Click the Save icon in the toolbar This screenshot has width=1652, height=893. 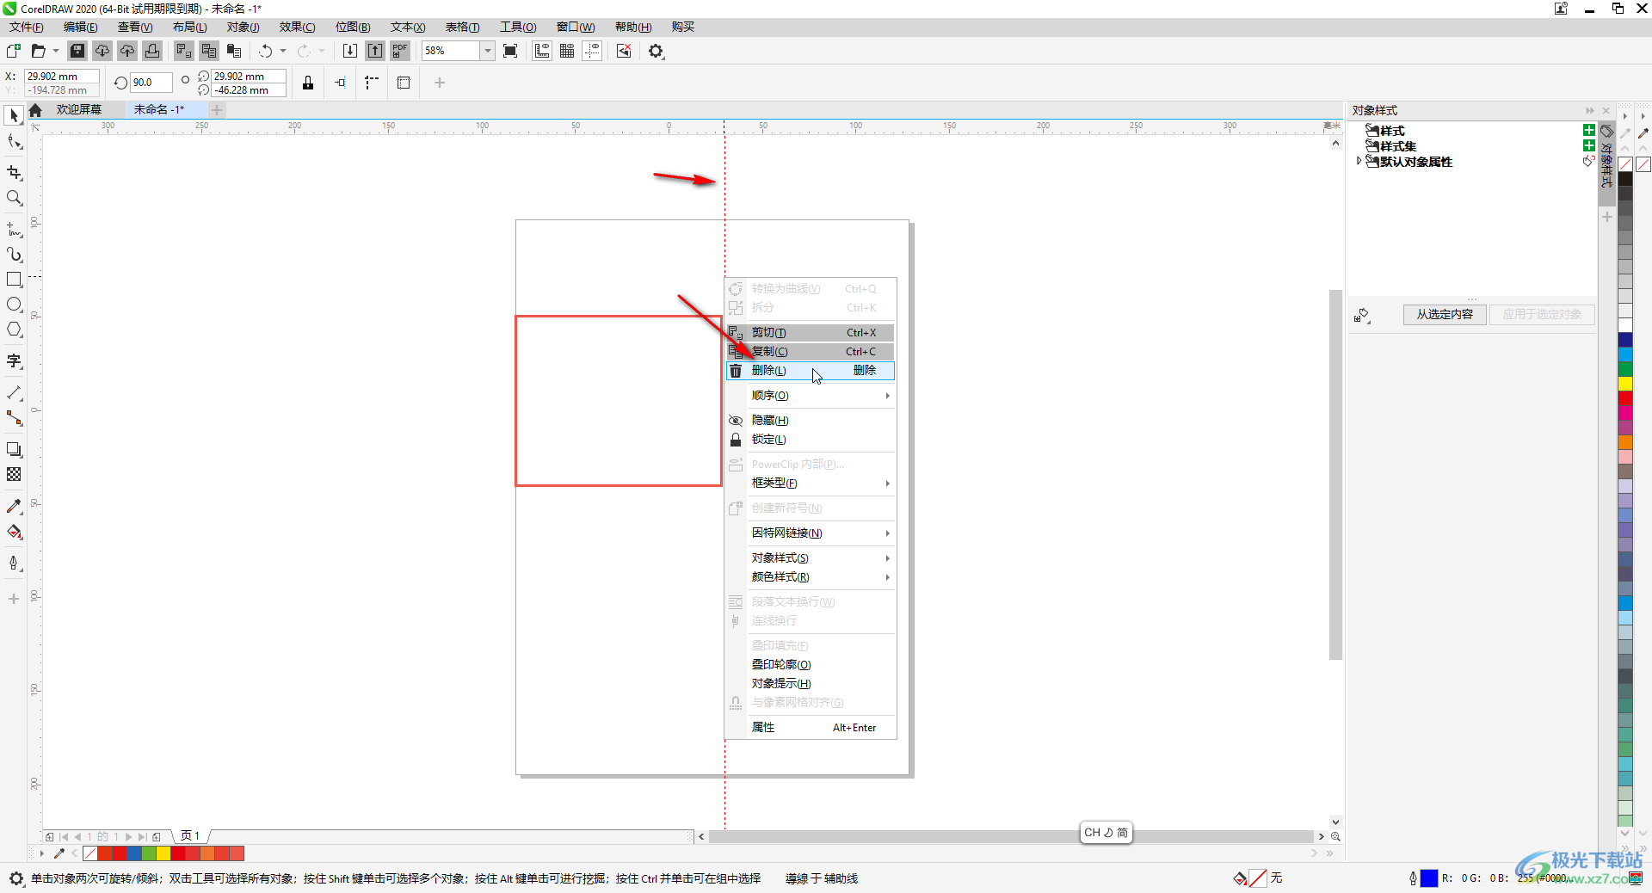[77, 51]
